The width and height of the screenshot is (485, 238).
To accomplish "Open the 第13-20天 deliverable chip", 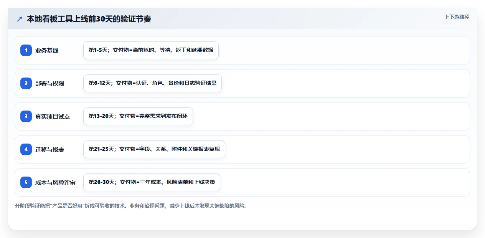I will (138, 116).
